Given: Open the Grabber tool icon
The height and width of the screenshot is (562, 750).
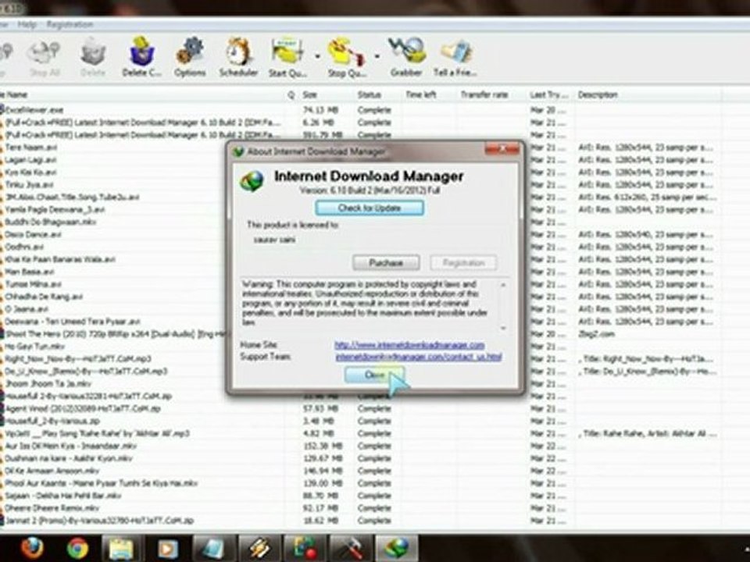Looking at the screenshot, I should click(406, 57).
